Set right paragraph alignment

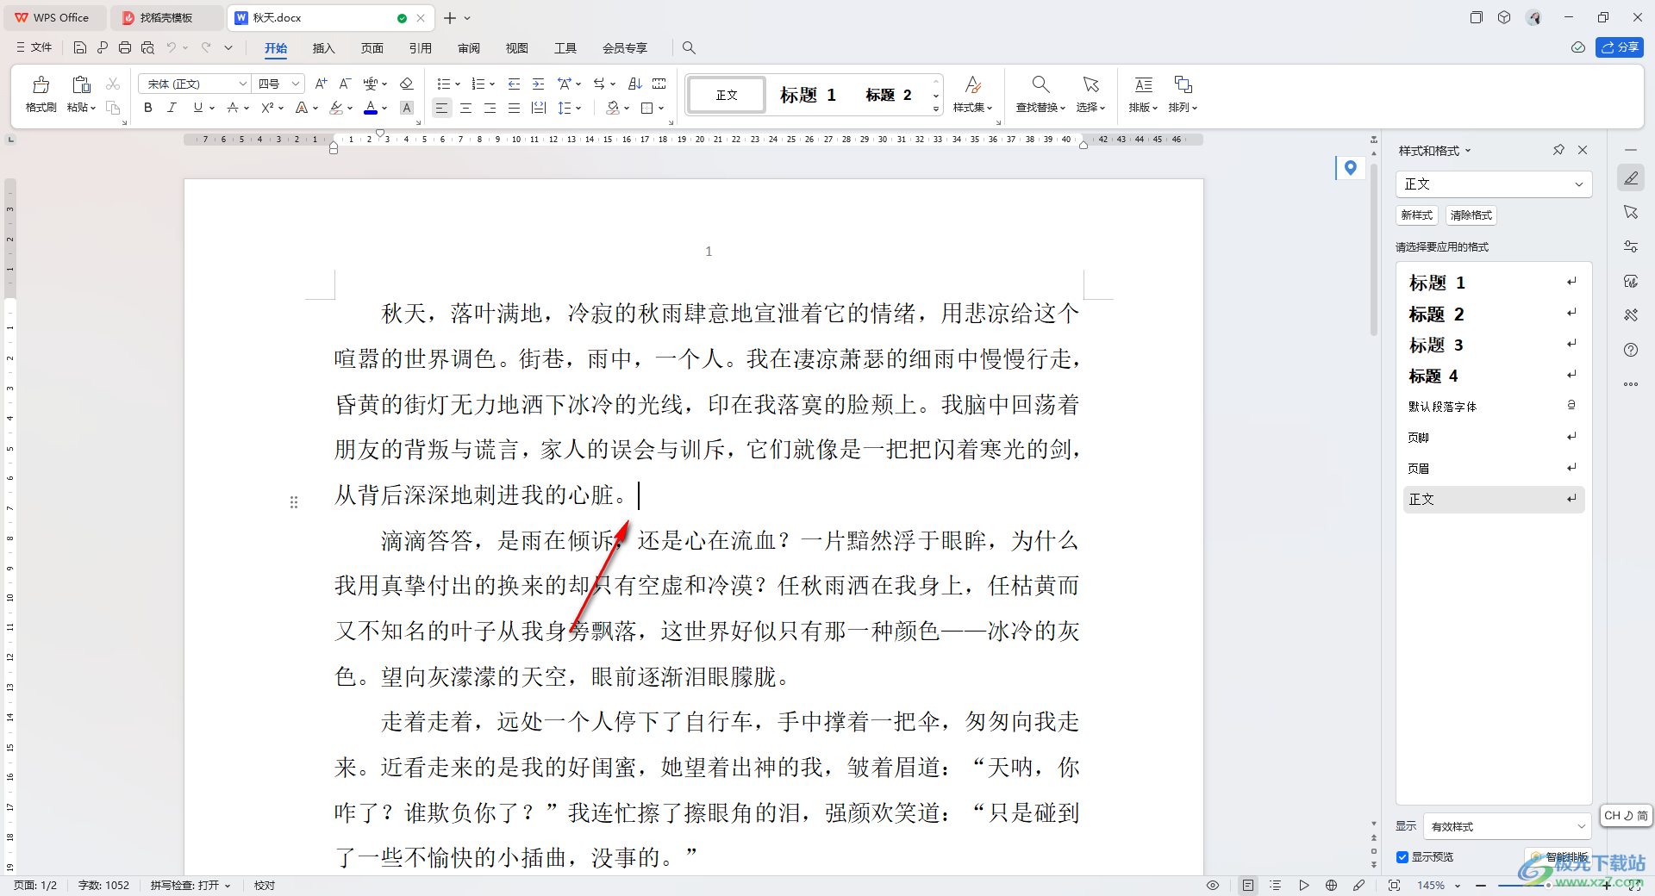490,108
